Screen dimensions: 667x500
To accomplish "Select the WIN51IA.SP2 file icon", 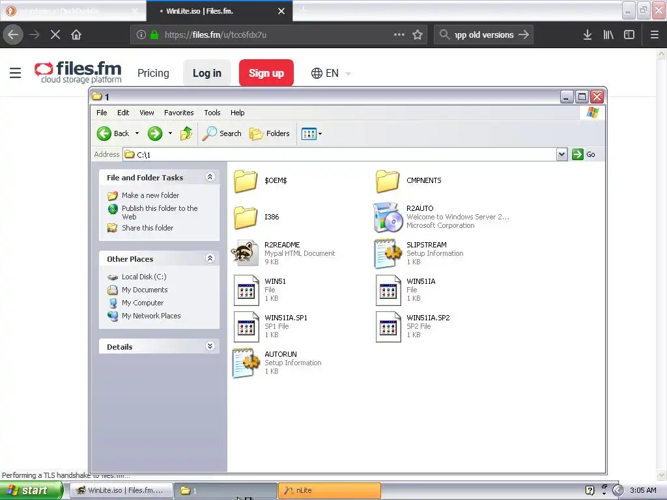I will tap(388, 327).
